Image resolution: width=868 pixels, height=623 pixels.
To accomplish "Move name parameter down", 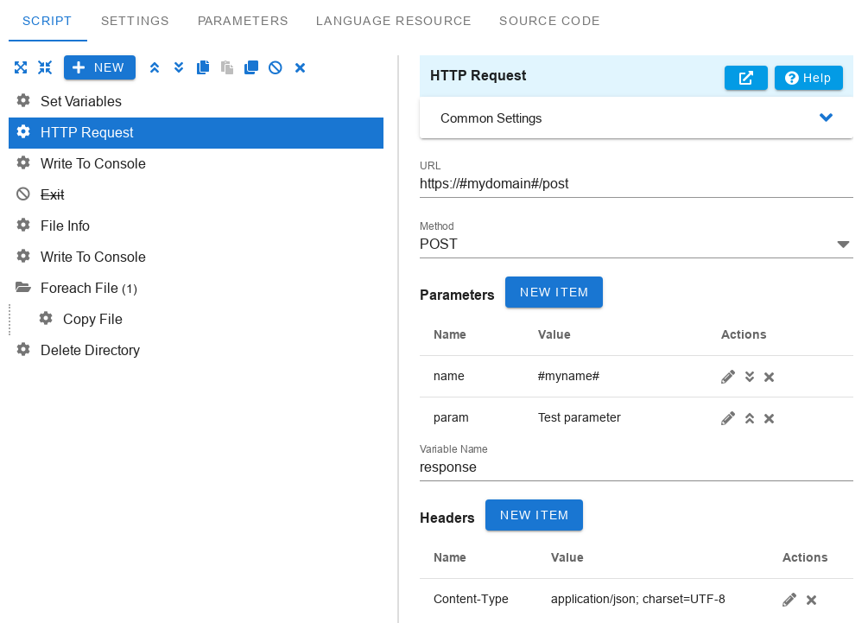I will pos(750,377).
